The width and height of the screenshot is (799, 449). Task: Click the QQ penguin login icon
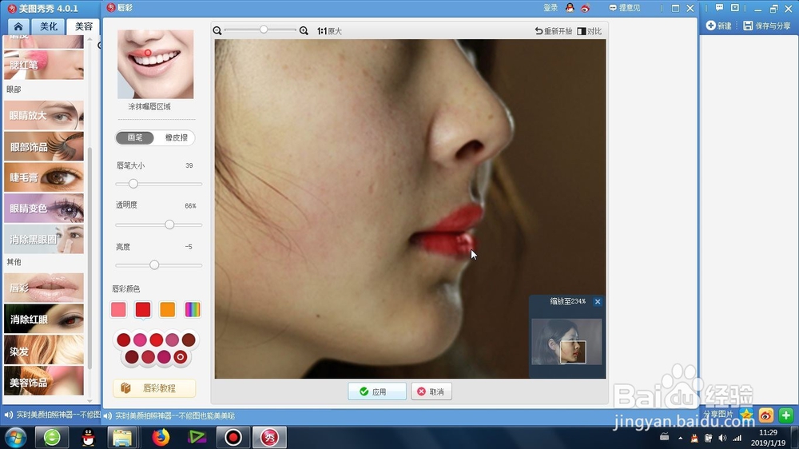tap(570, 8)
